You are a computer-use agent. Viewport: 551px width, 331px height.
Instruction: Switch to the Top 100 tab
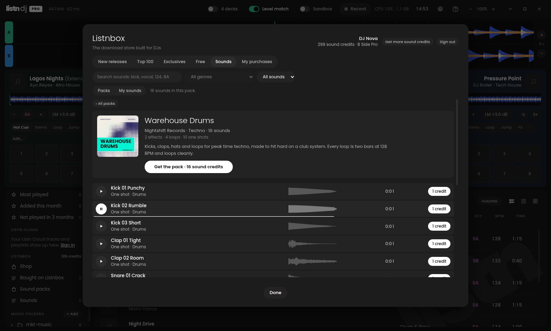(x=145, y=62)
